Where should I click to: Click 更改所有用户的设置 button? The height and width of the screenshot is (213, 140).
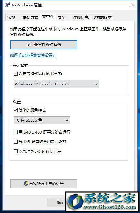(x=44, y=184)
